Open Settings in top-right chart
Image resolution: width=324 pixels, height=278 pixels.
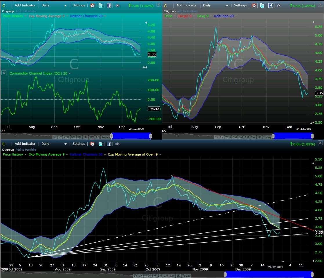(240, 6)
